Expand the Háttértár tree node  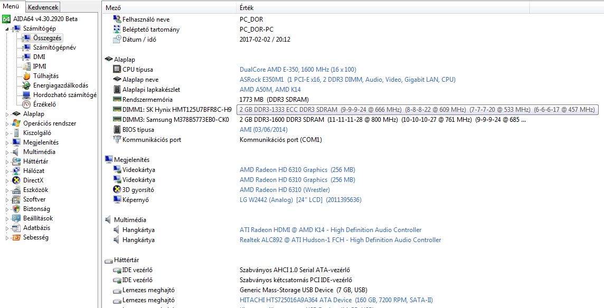(7, 162)
